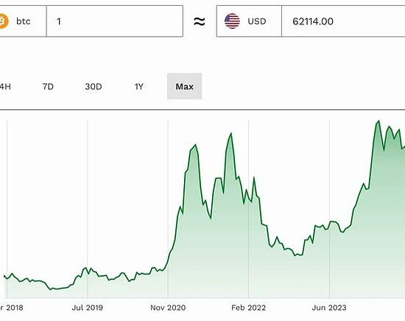Image resolution: width=405 pixels, height=321 pixels.
Task: Select the 30D time range tab
Action: 94,86
